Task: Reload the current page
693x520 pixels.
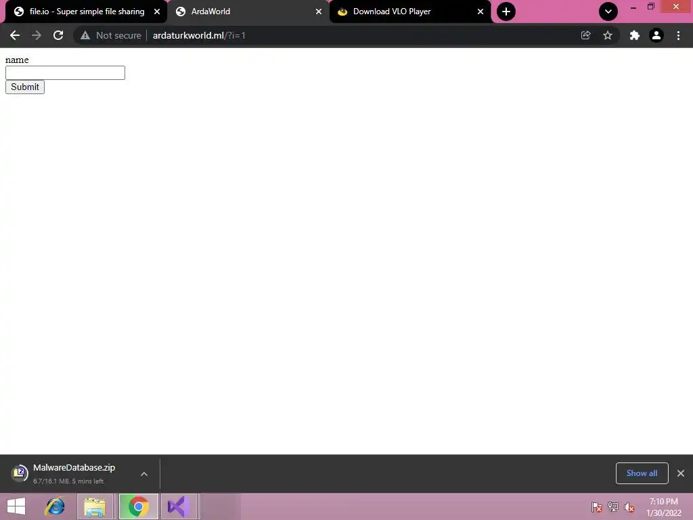Action: (x=58, y=35)
